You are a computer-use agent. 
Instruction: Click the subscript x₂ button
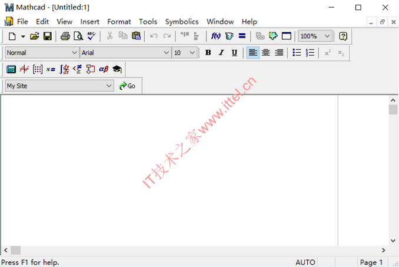point(341,53)
